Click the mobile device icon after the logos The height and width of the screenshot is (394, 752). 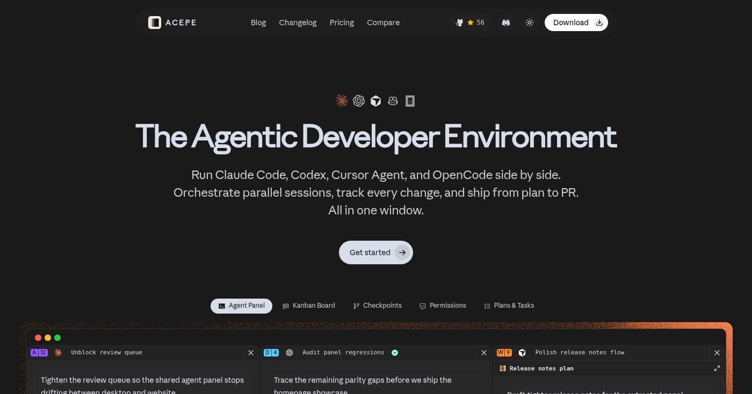(410, 101)
